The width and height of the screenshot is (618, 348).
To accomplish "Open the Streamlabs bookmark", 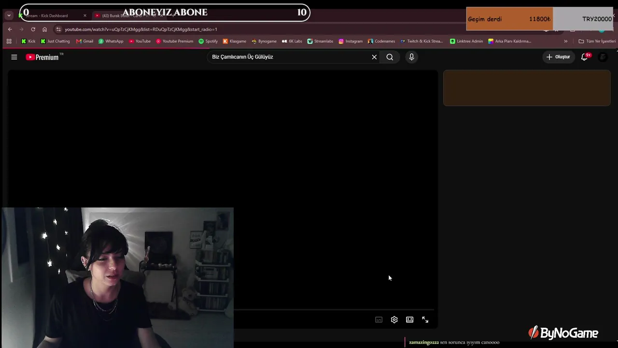I will point(320,41).
